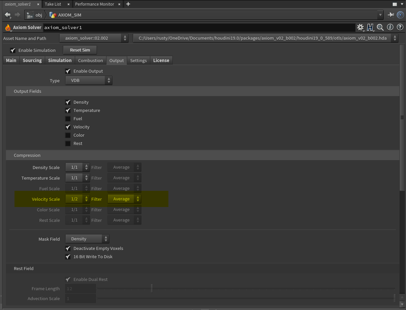Screen dimensions: 406x310
Task: Close the axiom_solver1 pane tab
Action: (38, 4)
